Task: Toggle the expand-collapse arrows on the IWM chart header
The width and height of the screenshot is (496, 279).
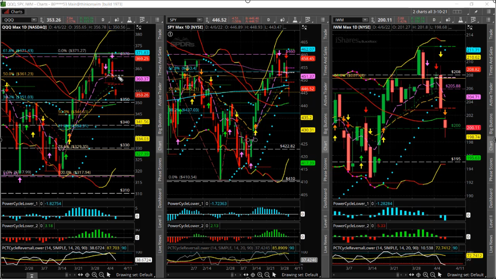Action: coord(470,28)
